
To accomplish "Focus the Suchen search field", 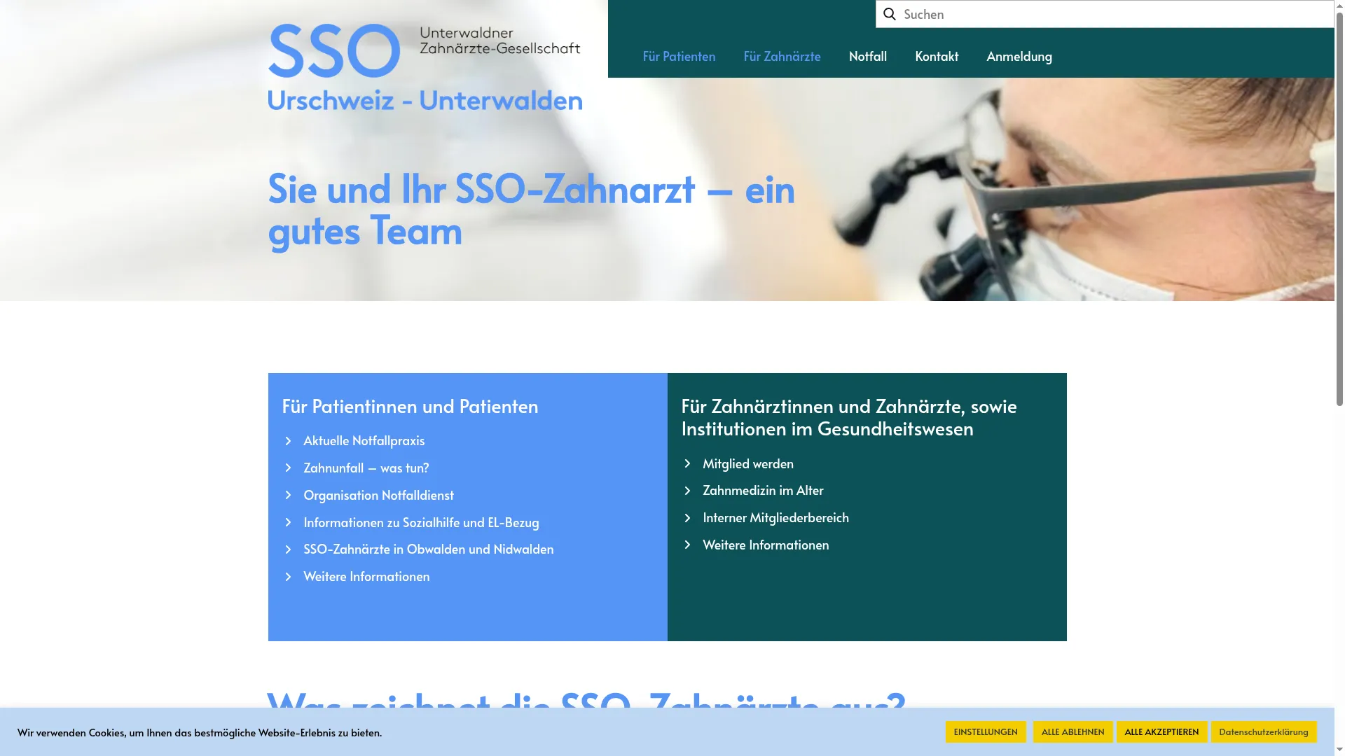I will click(x=1105, y=14).
